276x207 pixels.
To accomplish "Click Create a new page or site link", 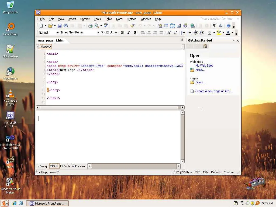I will click(x=214, y=91).
